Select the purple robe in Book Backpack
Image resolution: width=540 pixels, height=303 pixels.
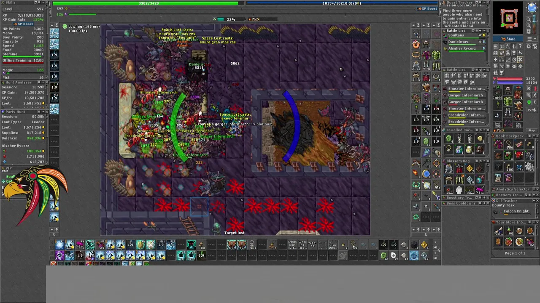click(498, 144)
